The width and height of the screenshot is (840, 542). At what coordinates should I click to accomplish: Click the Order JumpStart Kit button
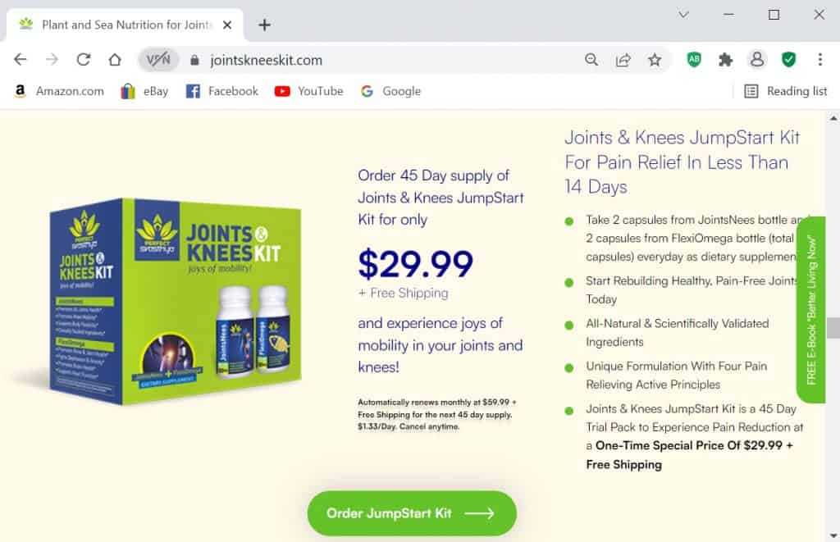tap(412, 513)
